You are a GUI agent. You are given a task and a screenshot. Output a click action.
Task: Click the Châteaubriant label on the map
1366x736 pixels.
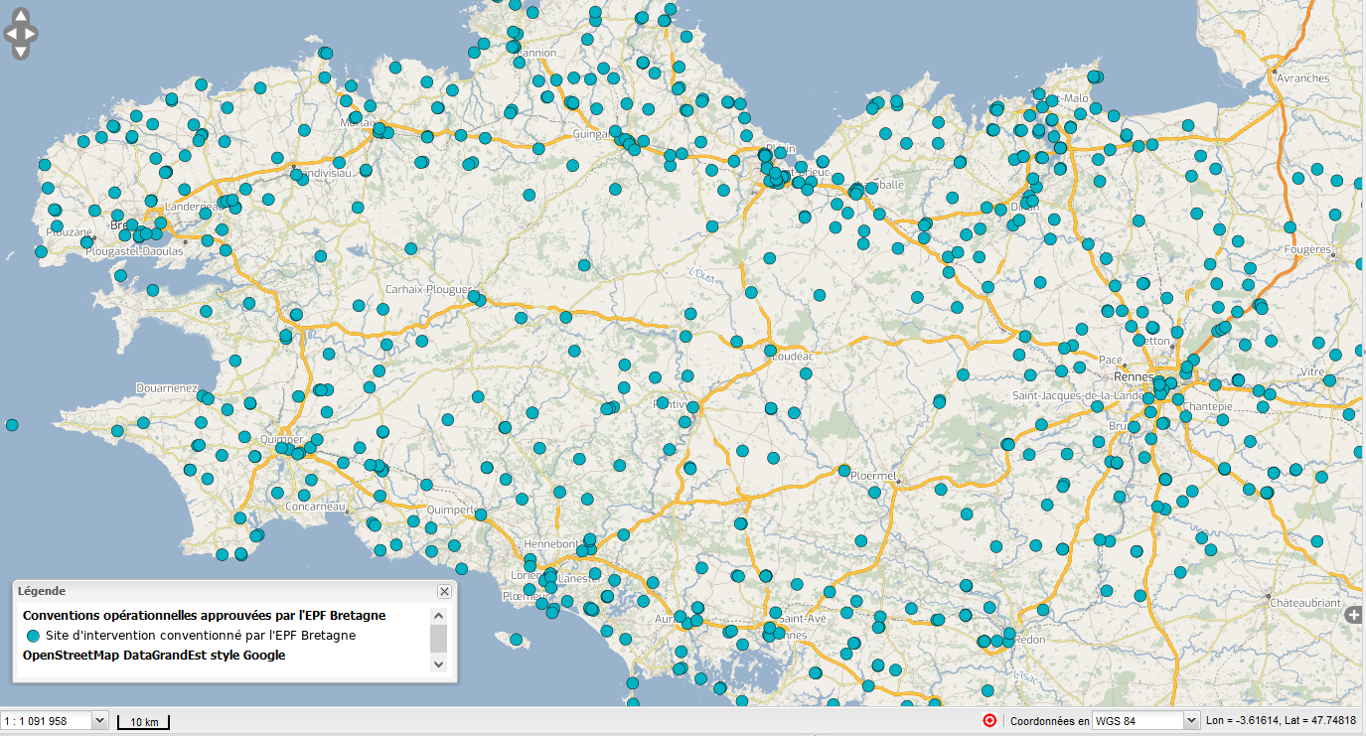1305,603
